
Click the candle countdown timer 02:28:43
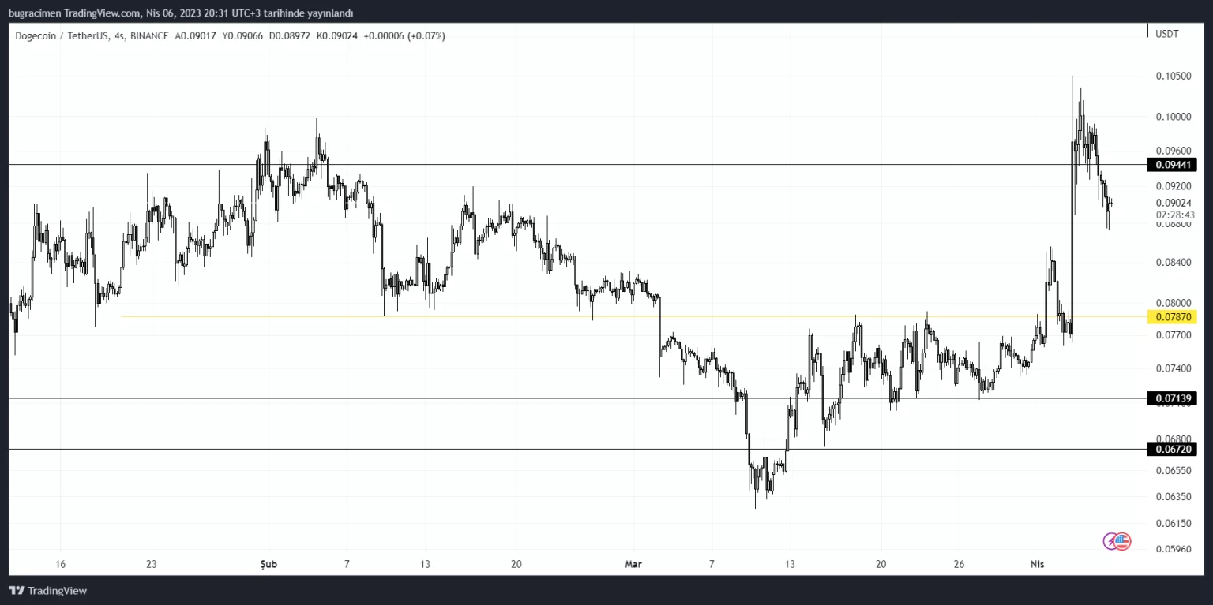coord(1175,215)
